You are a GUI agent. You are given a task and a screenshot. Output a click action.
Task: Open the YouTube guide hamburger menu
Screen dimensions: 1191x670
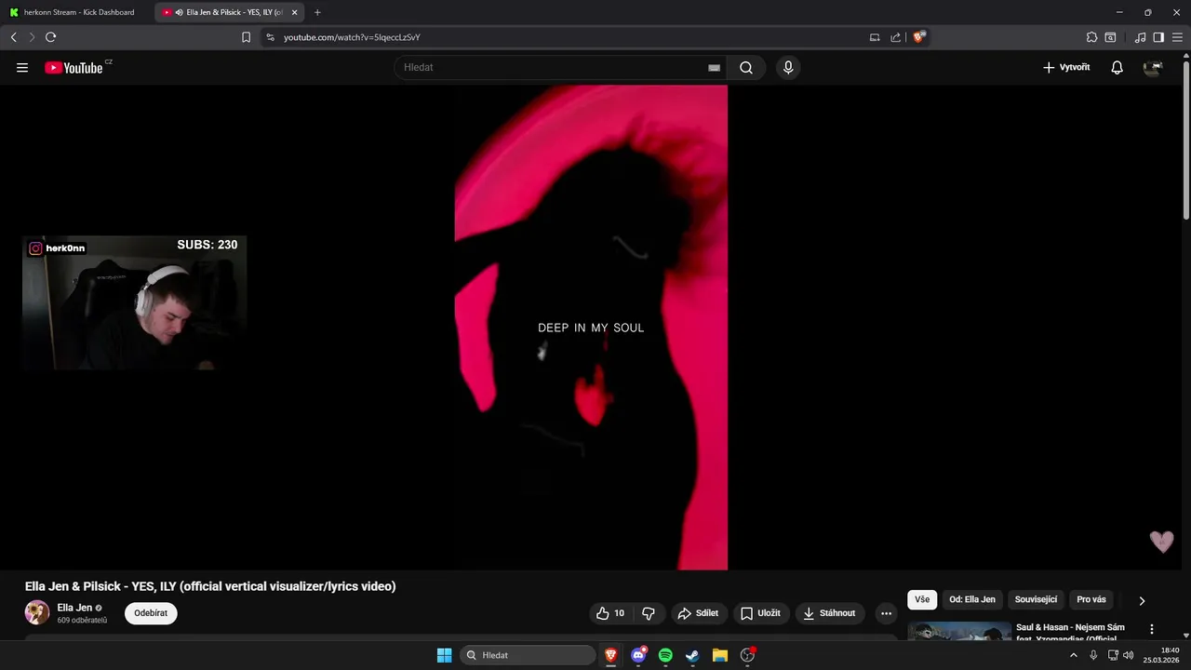point(22,68)
